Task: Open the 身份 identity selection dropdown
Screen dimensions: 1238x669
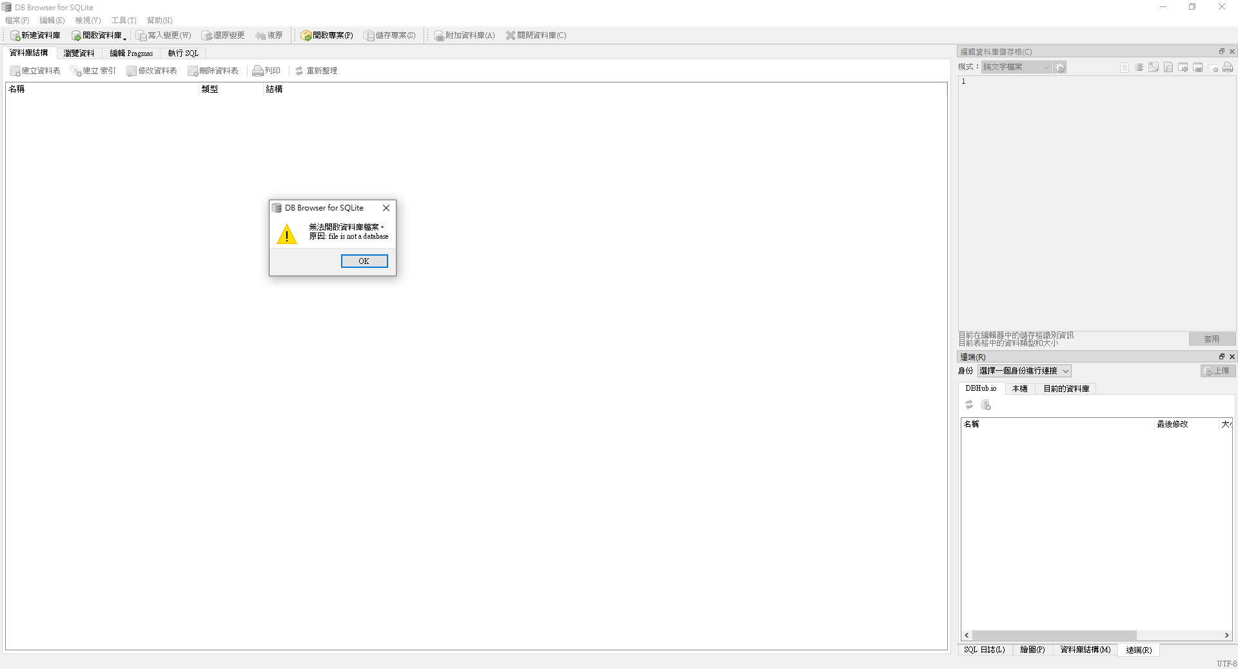Action: (1024, 371)
